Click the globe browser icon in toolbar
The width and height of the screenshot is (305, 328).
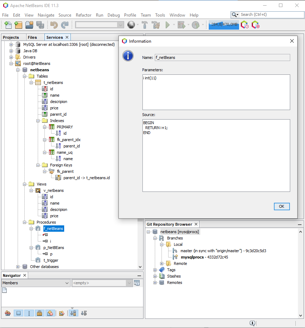pyautogui.click(x=131, y=25)
